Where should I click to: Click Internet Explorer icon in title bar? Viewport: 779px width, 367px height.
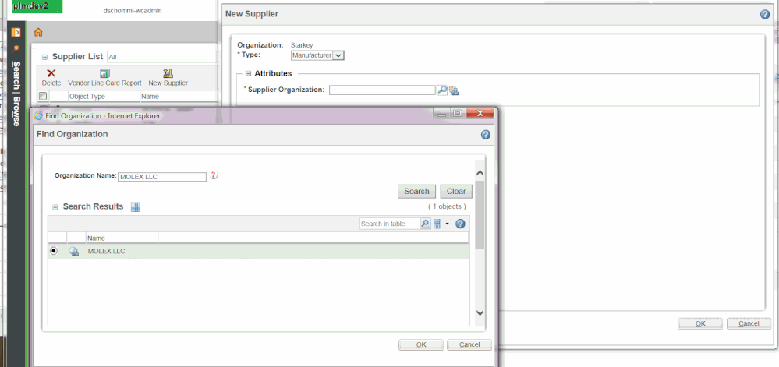point(39,116)
